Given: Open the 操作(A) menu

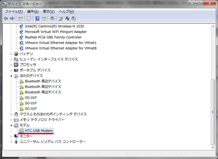Looking at the screenshot, I should coord(33,11).
